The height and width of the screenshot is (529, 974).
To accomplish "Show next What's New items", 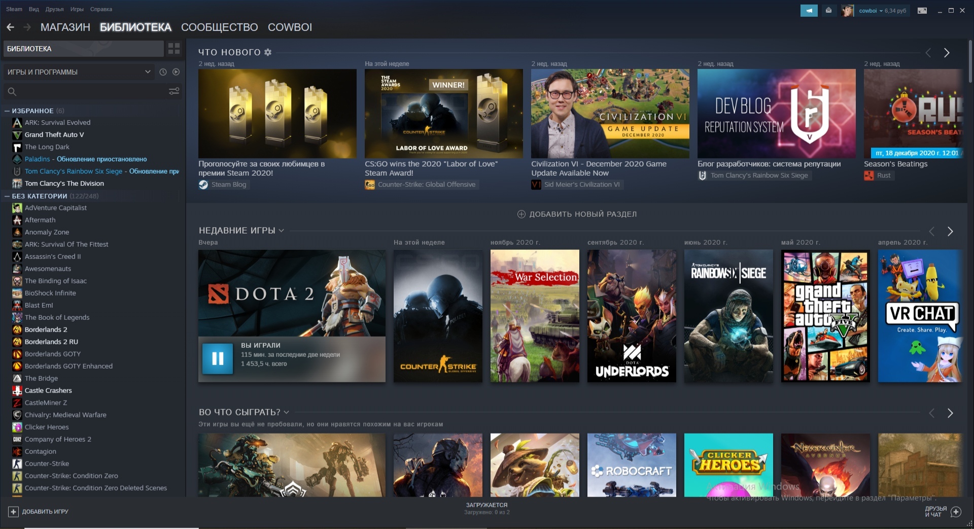I will 947,53.
